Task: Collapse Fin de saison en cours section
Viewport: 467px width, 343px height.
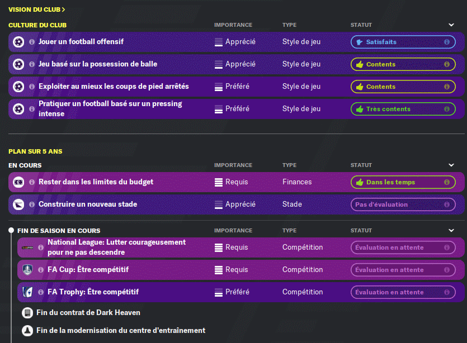Action: pyautogui.click(x=451, y=231)
